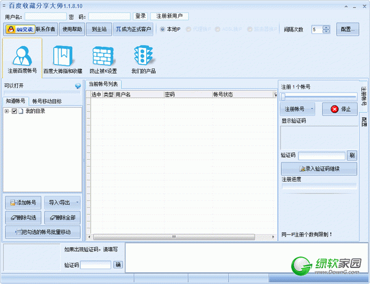Screen dimensions: 370x284
Task: Click the 刷 refresh captcha button
Action: 352,155
